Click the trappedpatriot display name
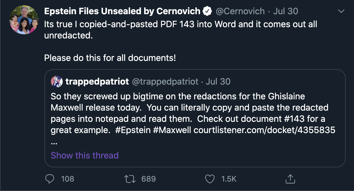The image size is (354, 191). tap(97, 81)
